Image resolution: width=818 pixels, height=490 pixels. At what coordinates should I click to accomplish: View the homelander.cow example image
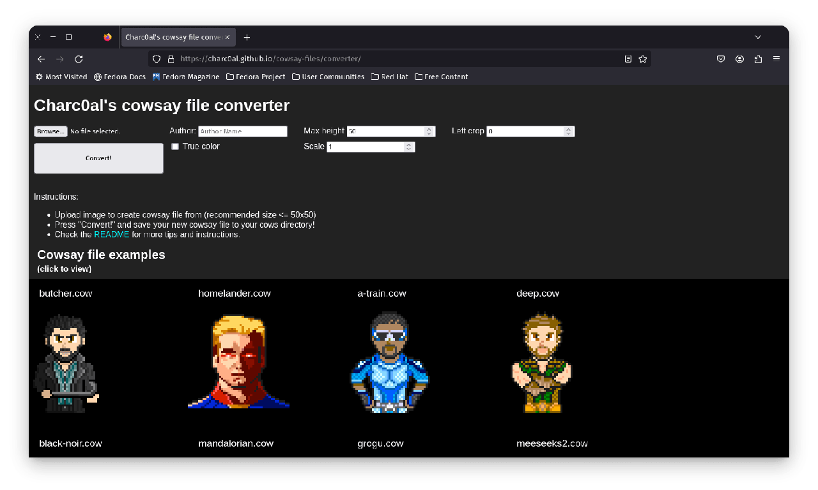pyautogui.click(x=238, y=361)
